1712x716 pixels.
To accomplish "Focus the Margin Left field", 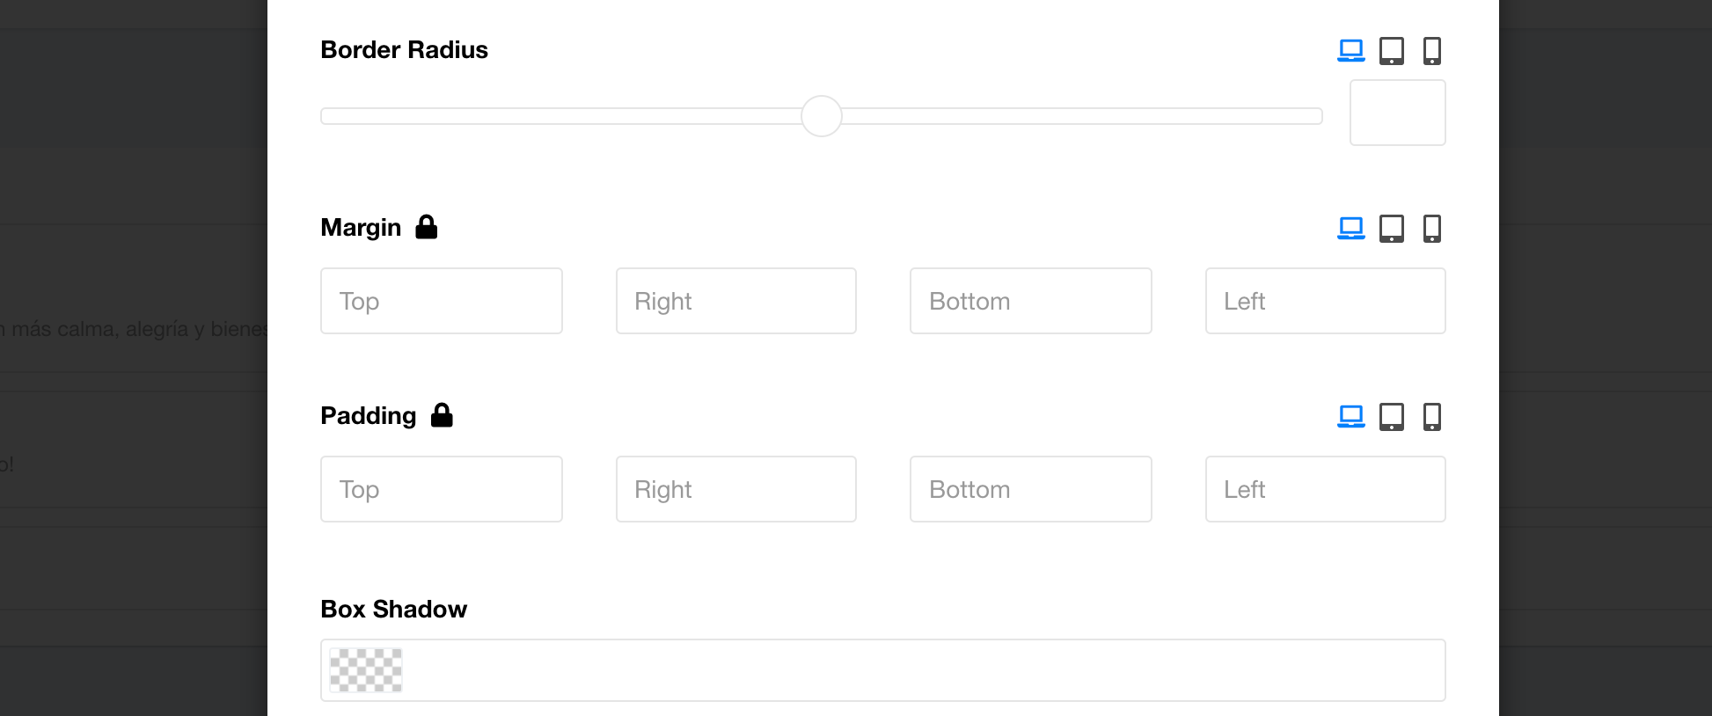I will click(x=1325, y=301).
